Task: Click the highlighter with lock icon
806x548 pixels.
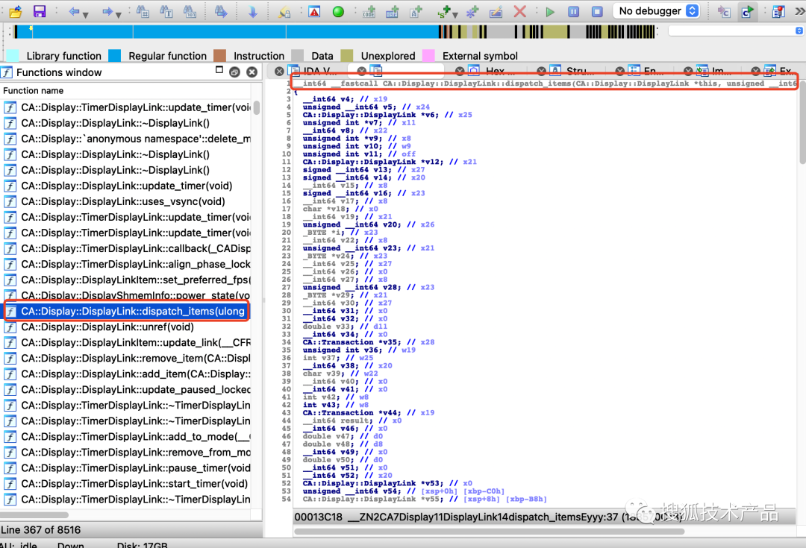Action: [284, 11]
